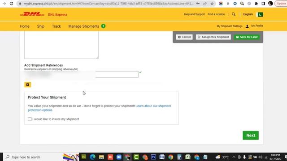
Task: Open the Chrome extensions puzzle icon
Action: (256, 4)
